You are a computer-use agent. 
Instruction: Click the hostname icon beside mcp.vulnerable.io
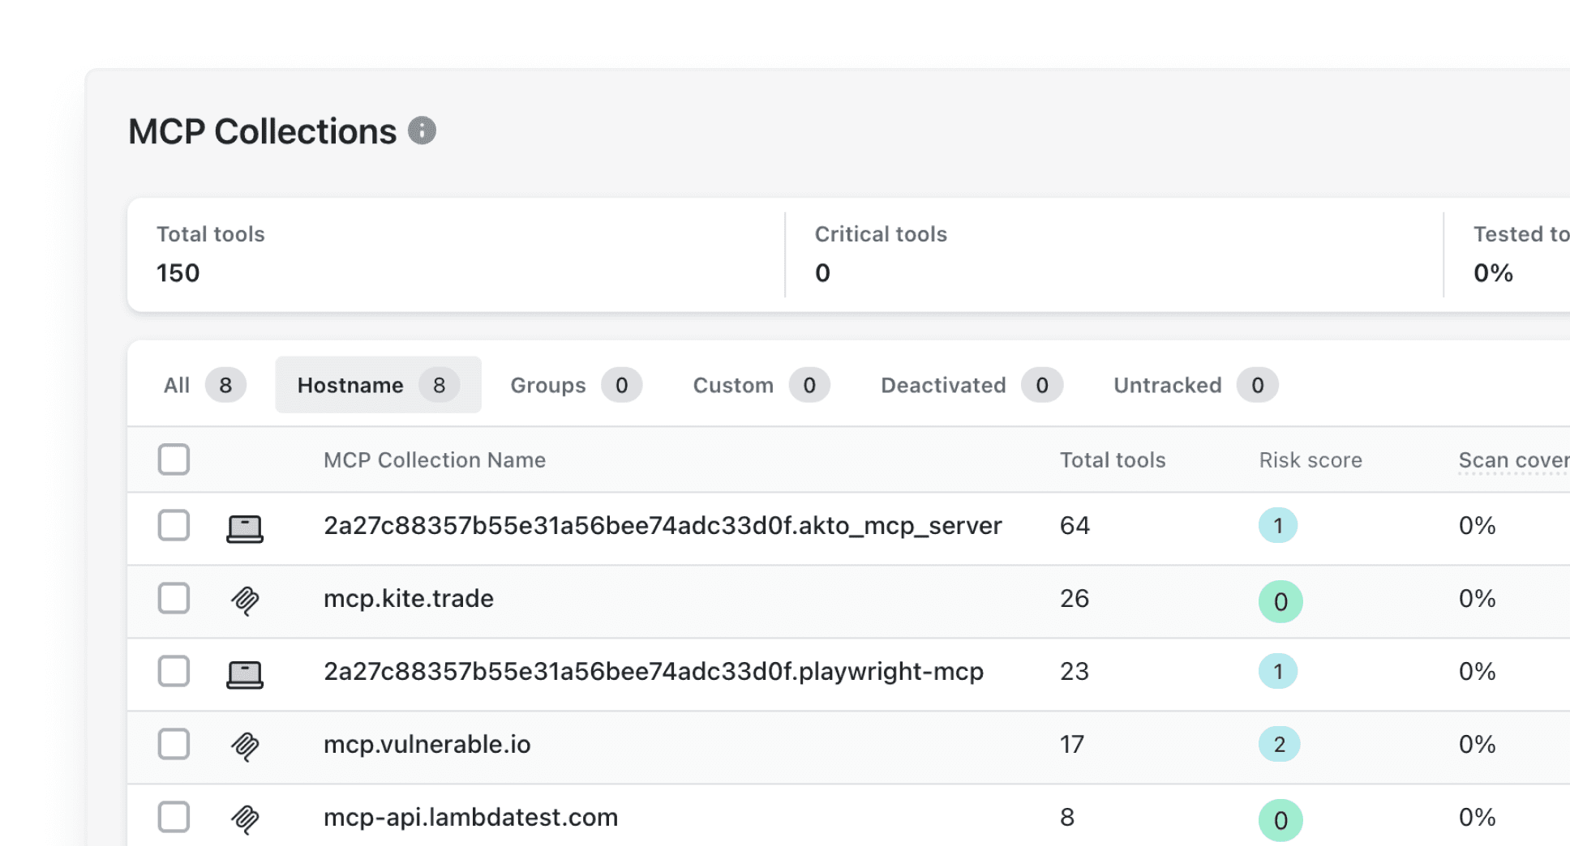tap(243, 747)
